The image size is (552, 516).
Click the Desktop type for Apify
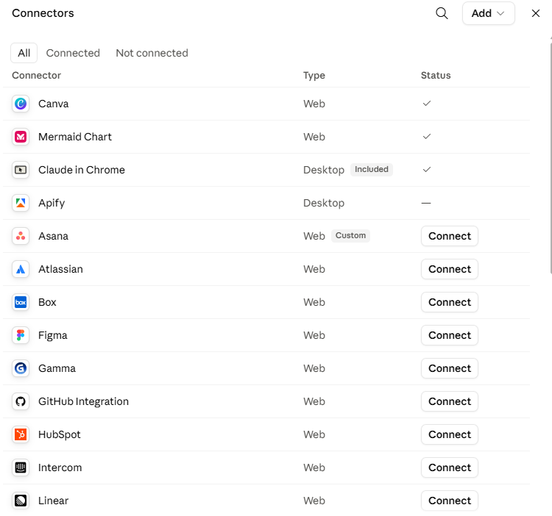324,203
